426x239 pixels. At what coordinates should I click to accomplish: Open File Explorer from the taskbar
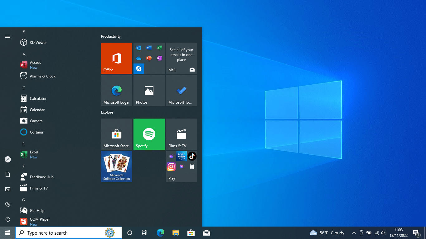click(176, 233)
